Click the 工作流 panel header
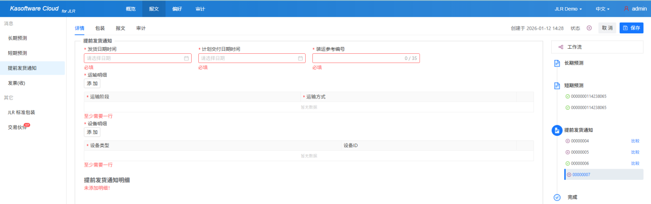This screenshot has width=651, height=204. (597, 47)
